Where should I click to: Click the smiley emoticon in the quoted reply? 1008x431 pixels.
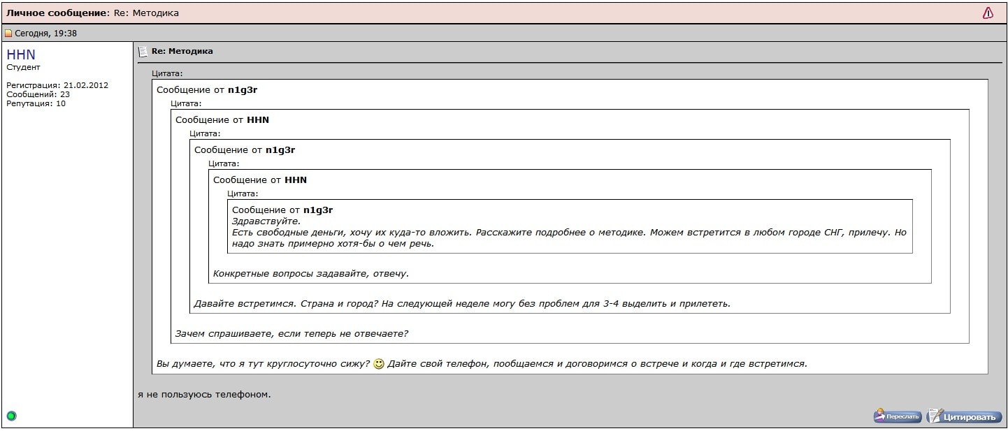coord(379,364)
